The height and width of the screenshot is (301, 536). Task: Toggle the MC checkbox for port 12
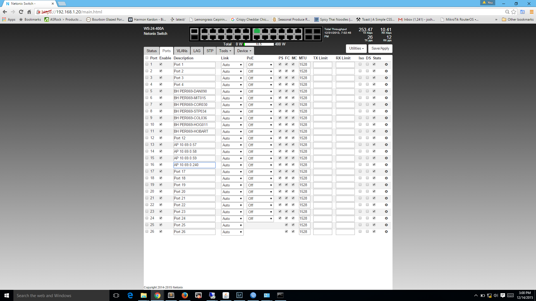(293, 138)
